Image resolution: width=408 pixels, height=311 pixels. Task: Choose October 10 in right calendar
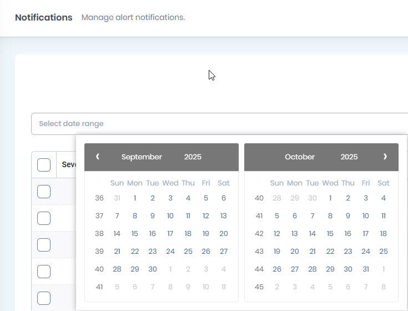[366, 216]
